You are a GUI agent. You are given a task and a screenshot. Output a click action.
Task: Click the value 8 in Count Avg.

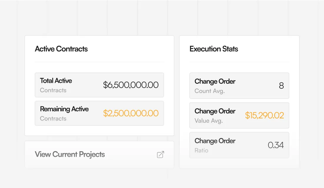[281, 85]
